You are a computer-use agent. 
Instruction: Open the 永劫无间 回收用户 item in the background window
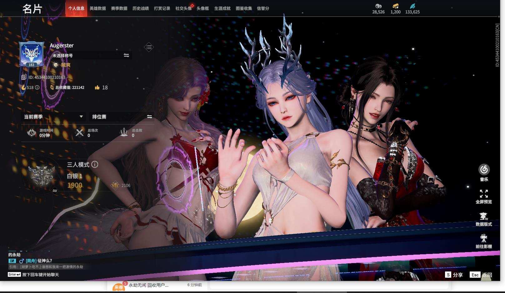pyautogui.click(x=148, y=285)
